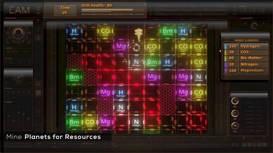273x153 pixels.
Task: Select the CO2 row in Mined Elements
Action: tap(246, 52)
